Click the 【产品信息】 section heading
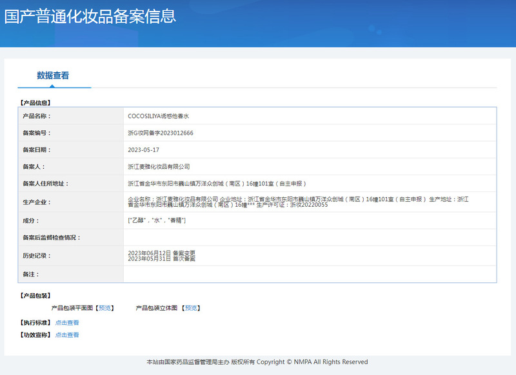The width and height of the screenshot is (516, 375). (x=35, y=102)
